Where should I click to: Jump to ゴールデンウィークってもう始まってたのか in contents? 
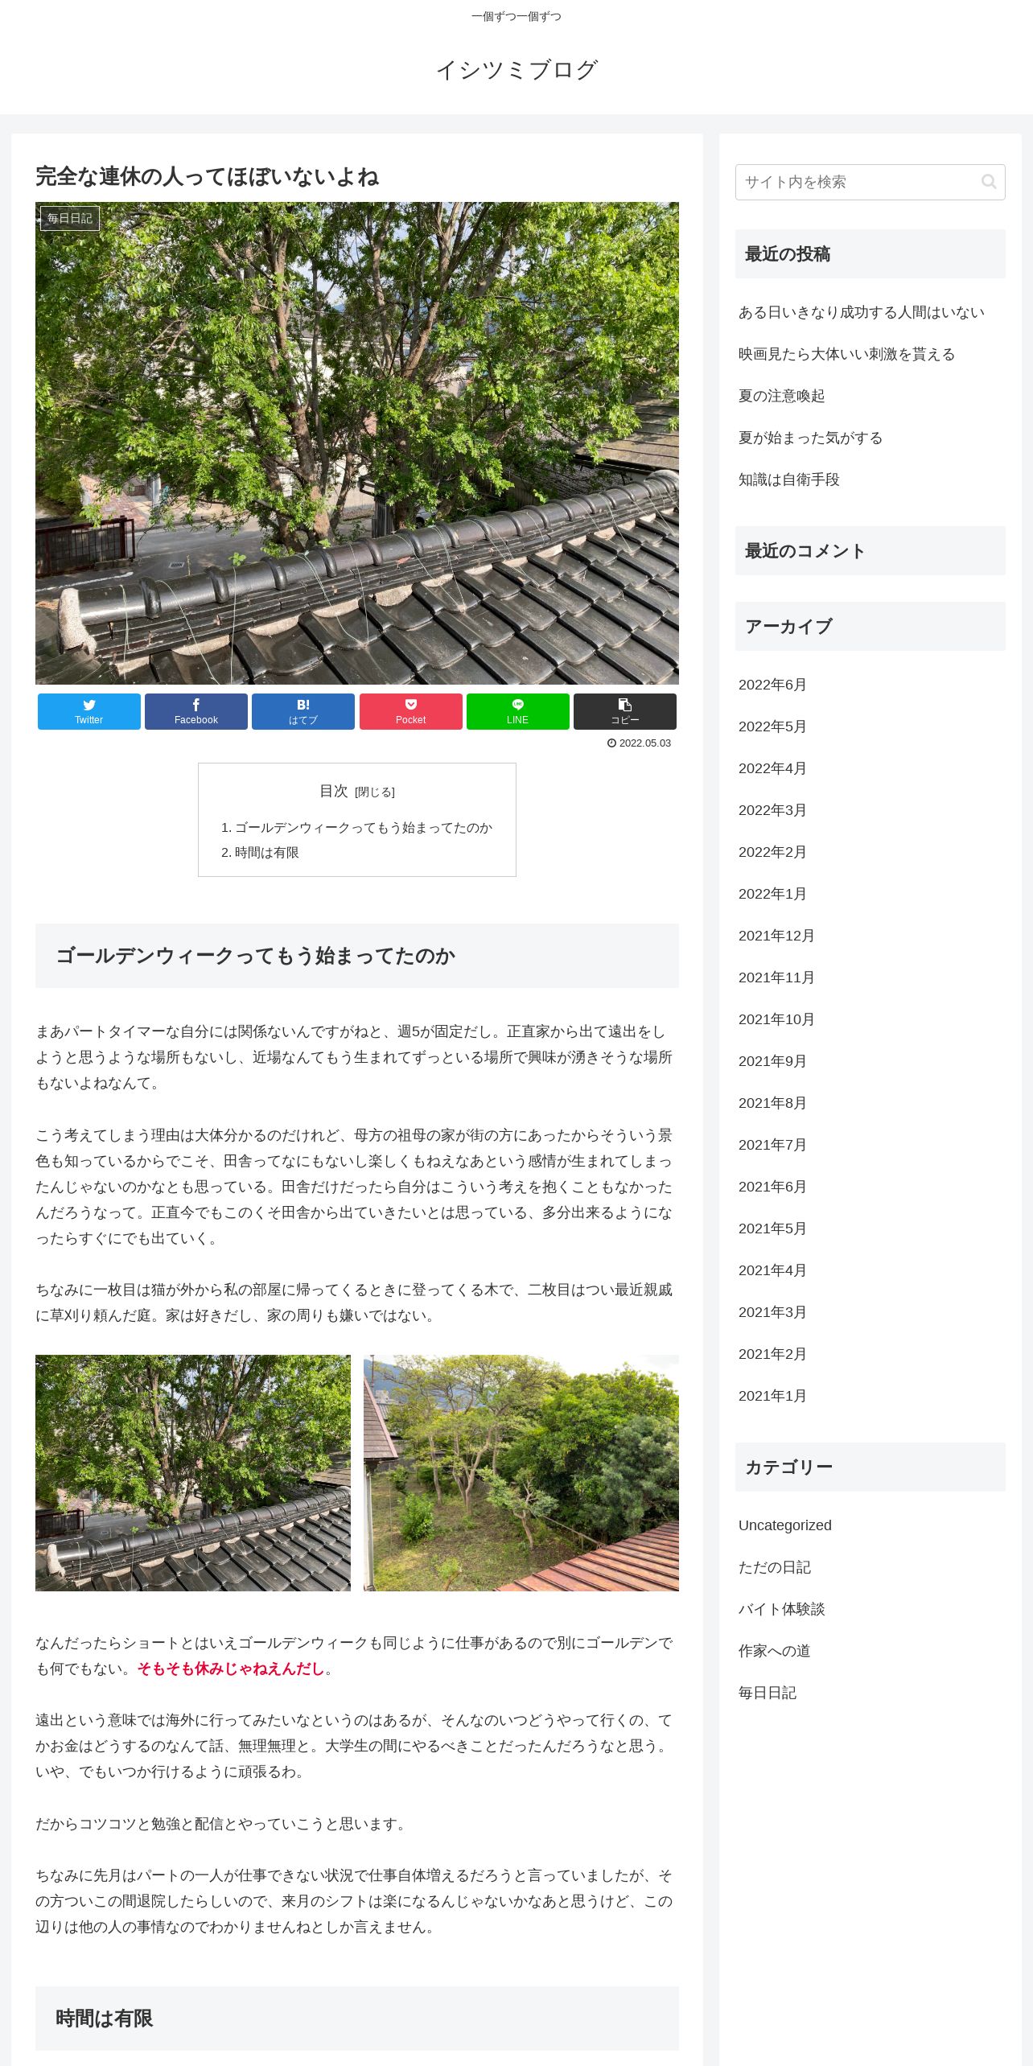click(364, 827)
